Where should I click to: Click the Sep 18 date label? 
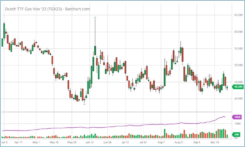pos(214,142)
